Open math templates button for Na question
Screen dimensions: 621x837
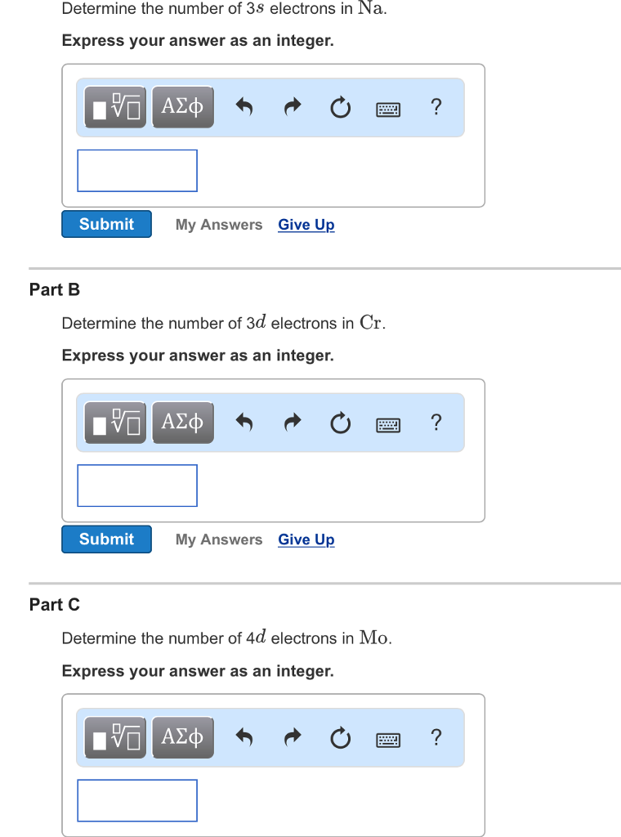(x=115, y=107)
